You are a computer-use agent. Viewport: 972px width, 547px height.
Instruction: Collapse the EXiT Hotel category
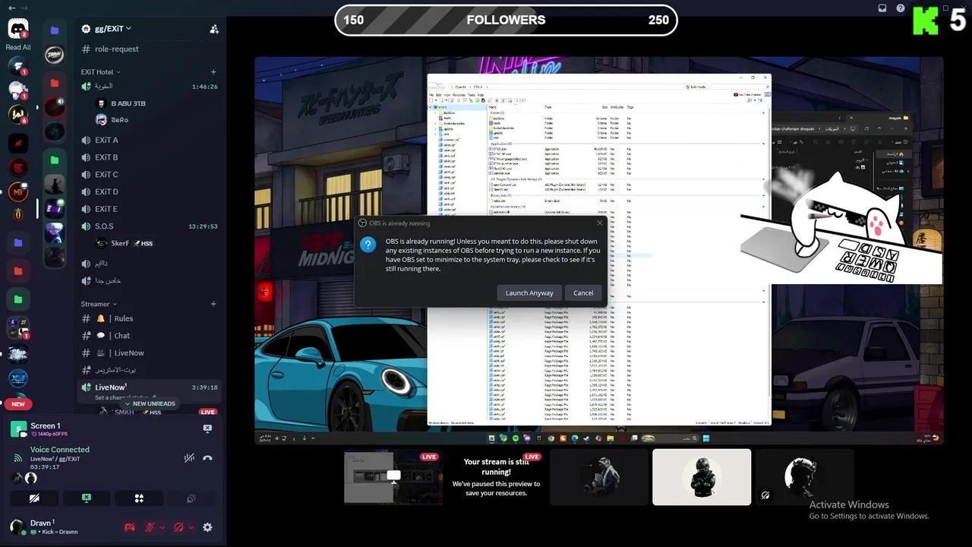point(100,72)
